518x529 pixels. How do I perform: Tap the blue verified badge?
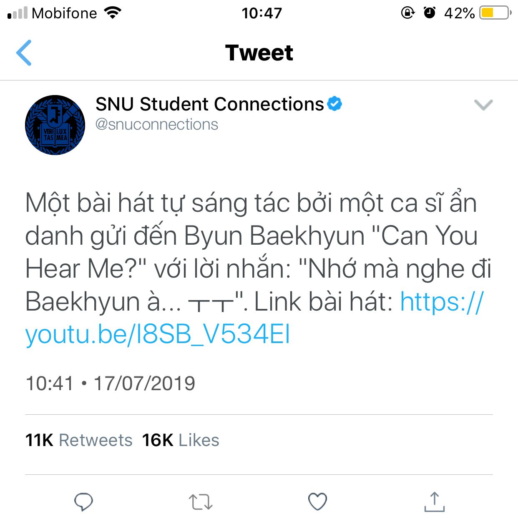coord(334,104)
